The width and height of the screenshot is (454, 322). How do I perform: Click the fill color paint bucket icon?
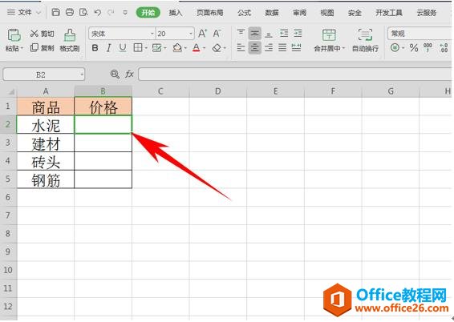[177, 48]
